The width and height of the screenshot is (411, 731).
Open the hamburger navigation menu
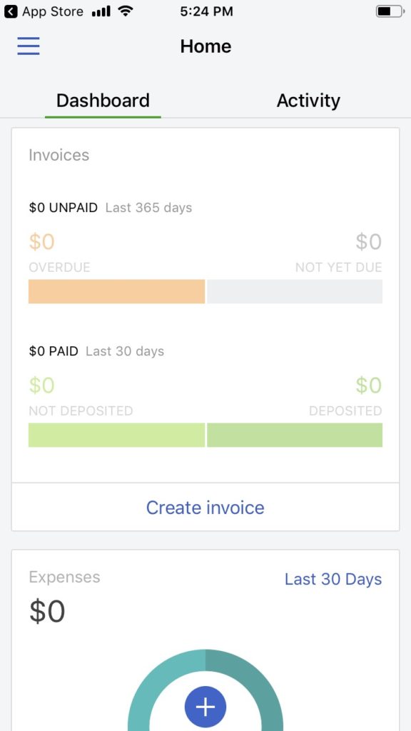29,46
